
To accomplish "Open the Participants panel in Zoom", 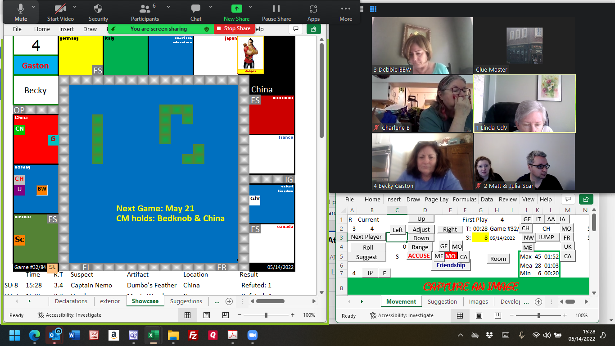I will click(145, 13).
